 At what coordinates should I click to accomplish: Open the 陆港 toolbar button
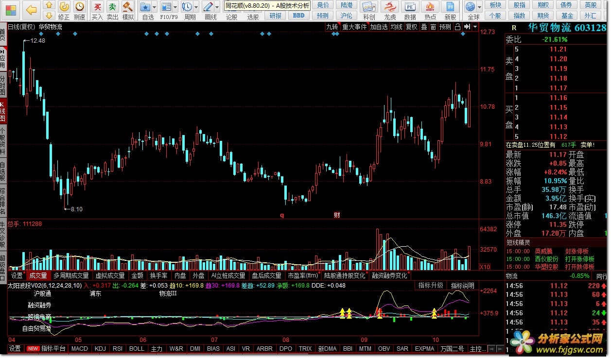[x=347, y=5]
